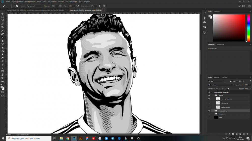This screenshot has height=141, width=252.
Task: Select the Horizontal Type tool
Action: point(3,65)
